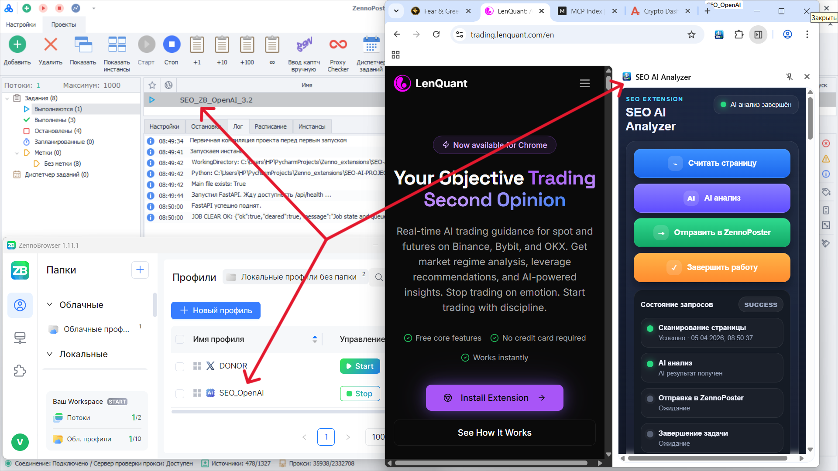
Task: Toggle the select-all profiles checkbox
Action: click(180, 339)
